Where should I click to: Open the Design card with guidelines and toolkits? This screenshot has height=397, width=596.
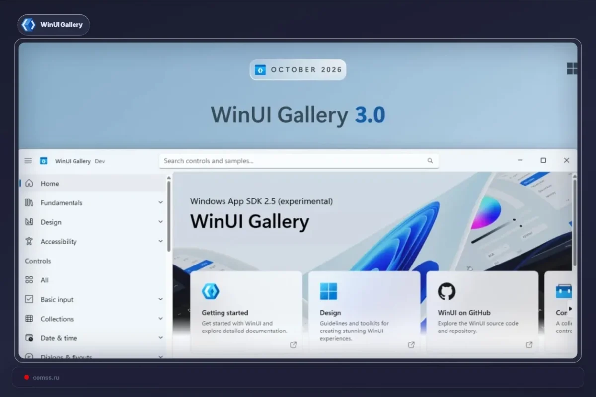(x=364, y=312)
